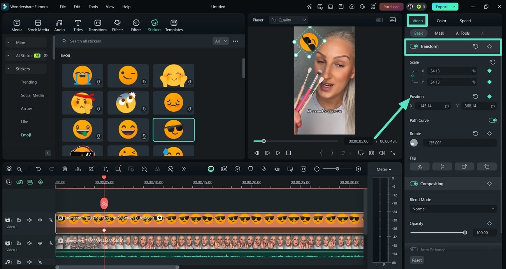
Task: Zoom out the timeline with minus icon
Action: [x=317, y=169]
